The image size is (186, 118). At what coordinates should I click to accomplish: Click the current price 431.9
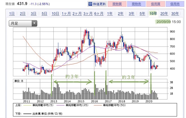(x=22, y=4)
